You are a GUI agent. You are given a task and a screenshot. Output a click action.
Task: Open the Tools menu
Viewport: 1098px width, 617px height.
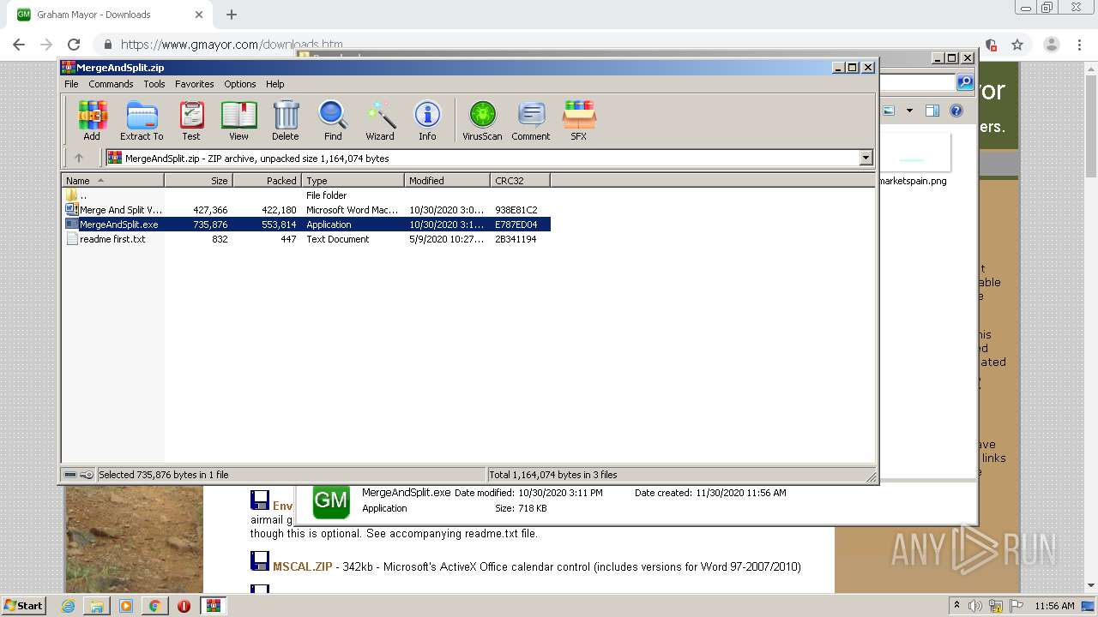click(x=154, y=84)
